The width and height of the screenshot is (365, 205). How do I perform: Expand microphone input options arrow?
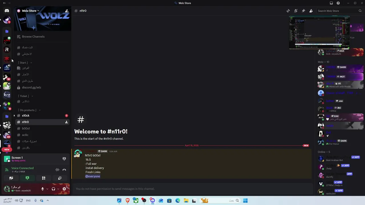[x=47, y=189]
